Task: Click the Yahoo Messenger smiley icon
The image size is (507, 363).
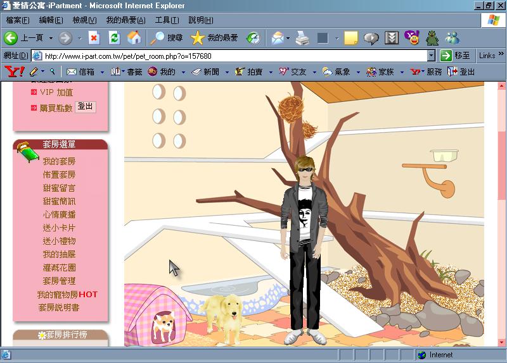Action: (412, 38)
